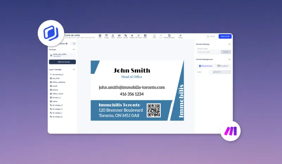Insert a Logo element from the toolbar
282x164 pixels.
point(113,36)
